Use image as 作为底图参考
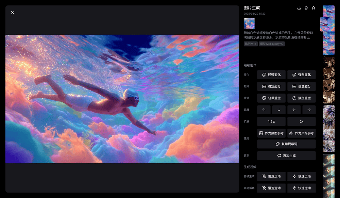Viewport: 340px width, 198px height. [x=271, y=133]
